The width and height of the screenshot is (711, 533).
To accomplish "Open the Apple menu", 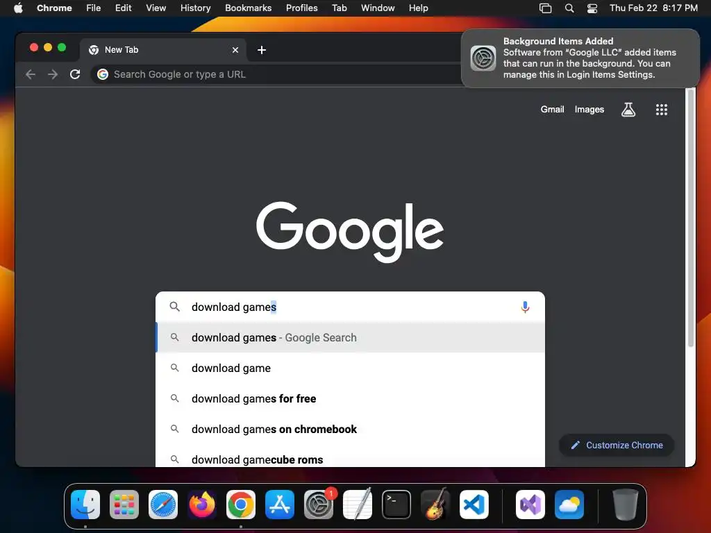I will pos(18,8).
